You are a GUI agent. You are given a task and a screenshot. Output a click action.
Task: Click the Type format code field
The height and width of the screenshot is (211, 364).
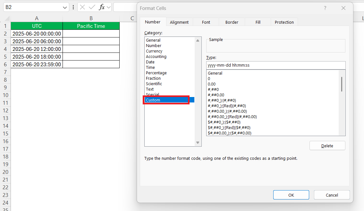[x=276, y=65]
